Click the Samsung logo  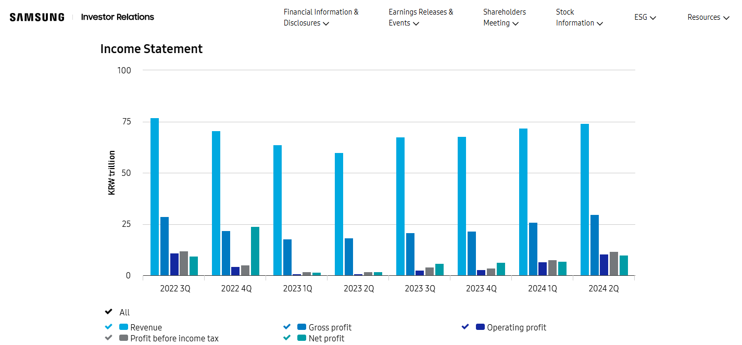tap(37, 17)
